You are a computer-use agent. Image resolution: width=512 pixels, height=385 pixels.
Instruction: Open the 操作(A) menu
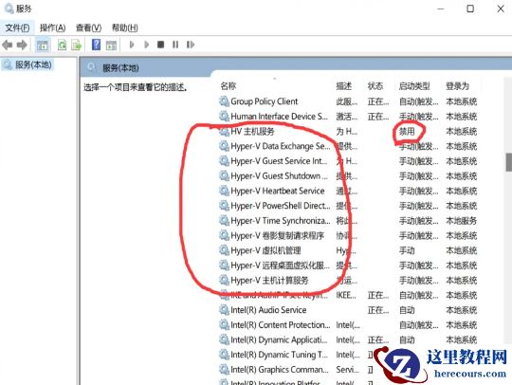point(52,28)
